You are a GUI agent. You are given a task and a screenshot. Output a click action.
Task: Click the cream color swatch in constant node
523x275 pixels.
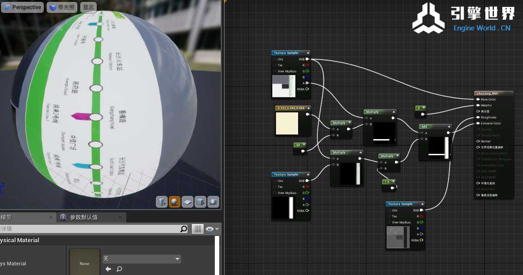(x=287, y=123)
